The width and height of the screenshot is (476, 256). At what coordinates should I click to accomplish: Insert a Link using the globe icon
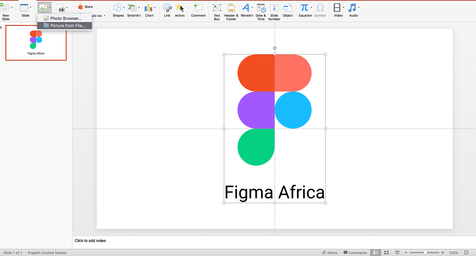click(167, 7)
